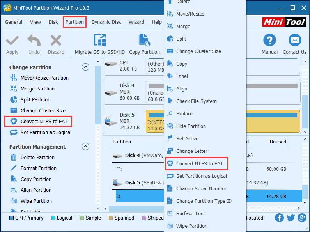310x232 pixels.
Task: Choose Check File System menu entry
Action: click(x=205, y=101)
